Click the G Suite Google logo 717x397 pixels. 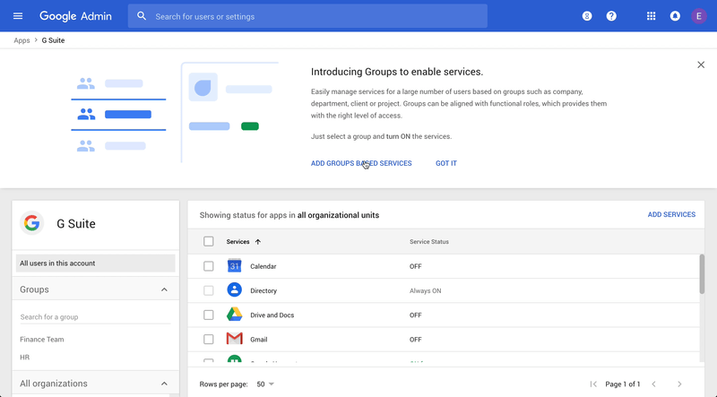coord(31,223)
